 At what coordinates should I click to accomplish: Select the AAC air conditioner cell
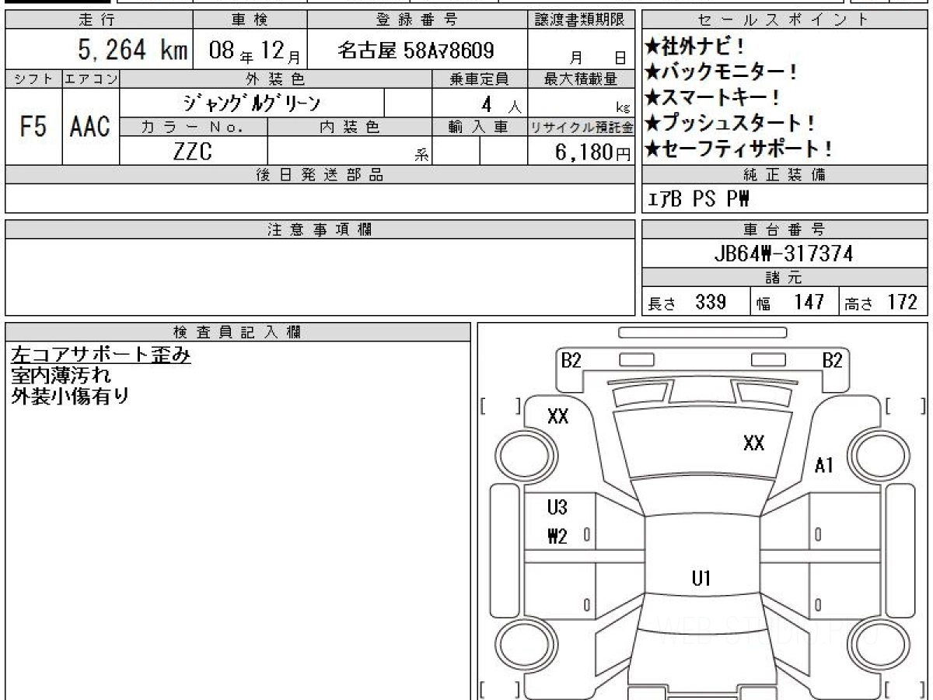(x=90, y=127)
